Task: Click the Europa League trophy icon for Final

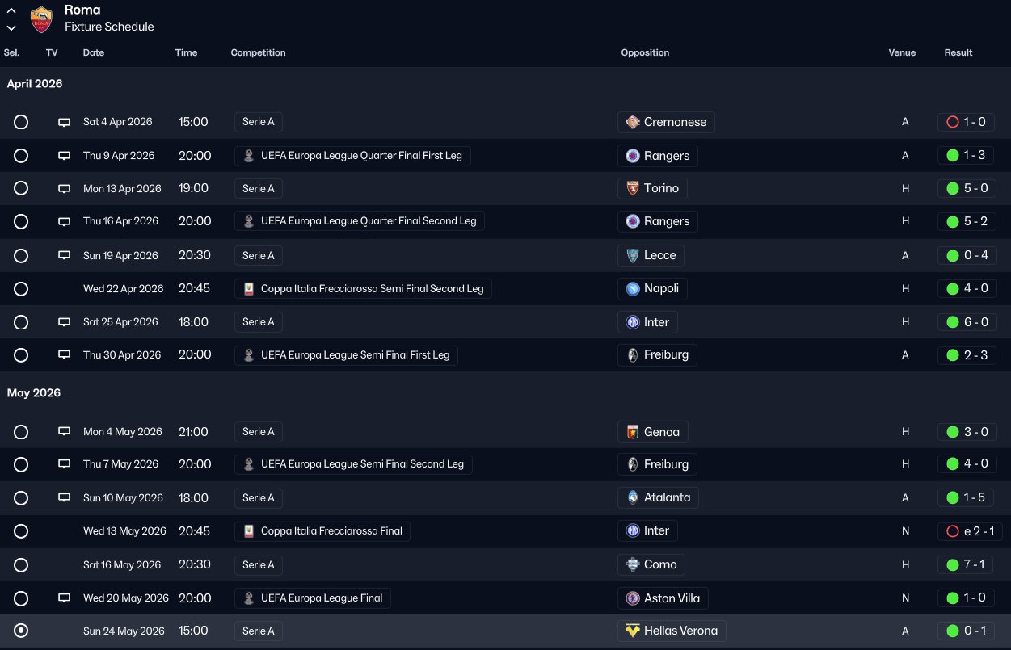Action: [x=249, y=598]
